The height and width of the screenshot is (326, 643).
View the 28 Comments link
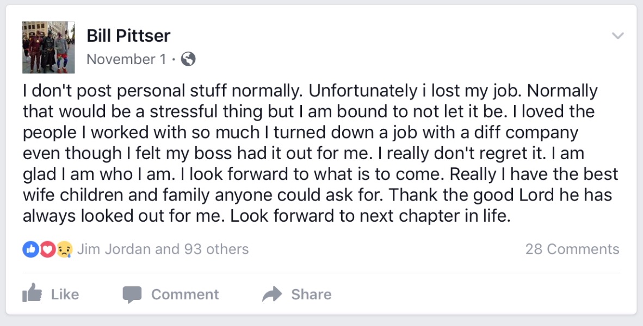[572, 249]
